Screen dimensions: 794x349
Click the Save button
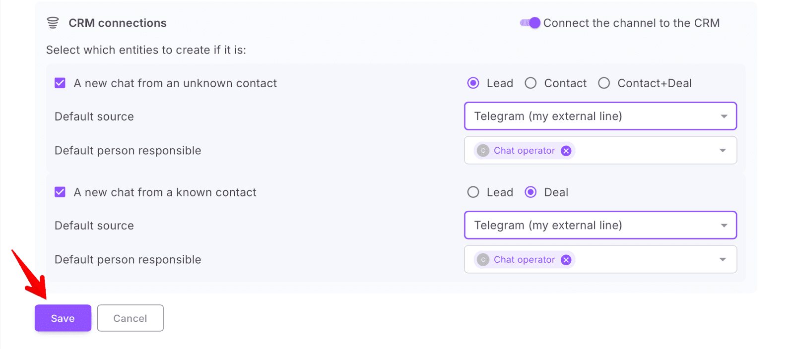[63, 318]
